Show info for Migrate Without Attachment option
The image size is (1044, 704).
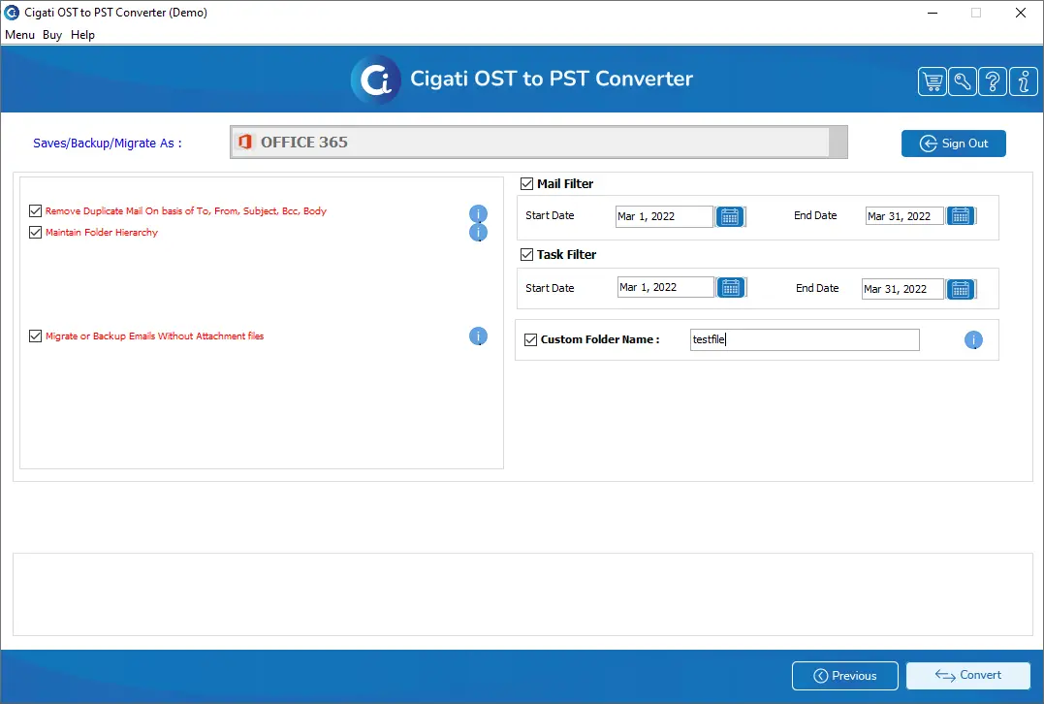pyautogui.click(x=478, y=336)
